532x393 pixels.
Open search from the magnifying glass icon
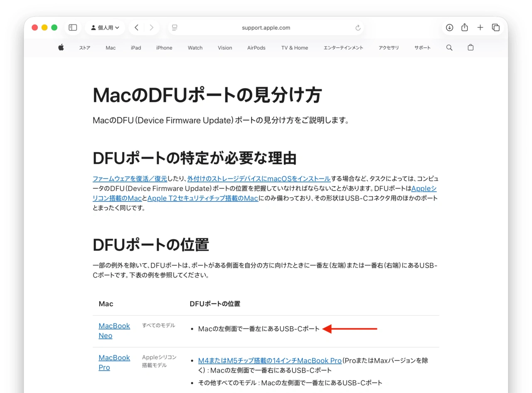[x=449, y=47]
